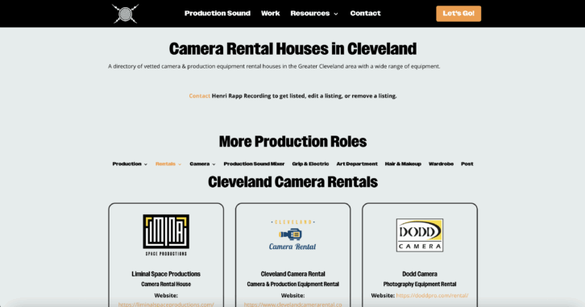Click the Camera & Production Equipment Rental subtitle

(x=292, y=284)
